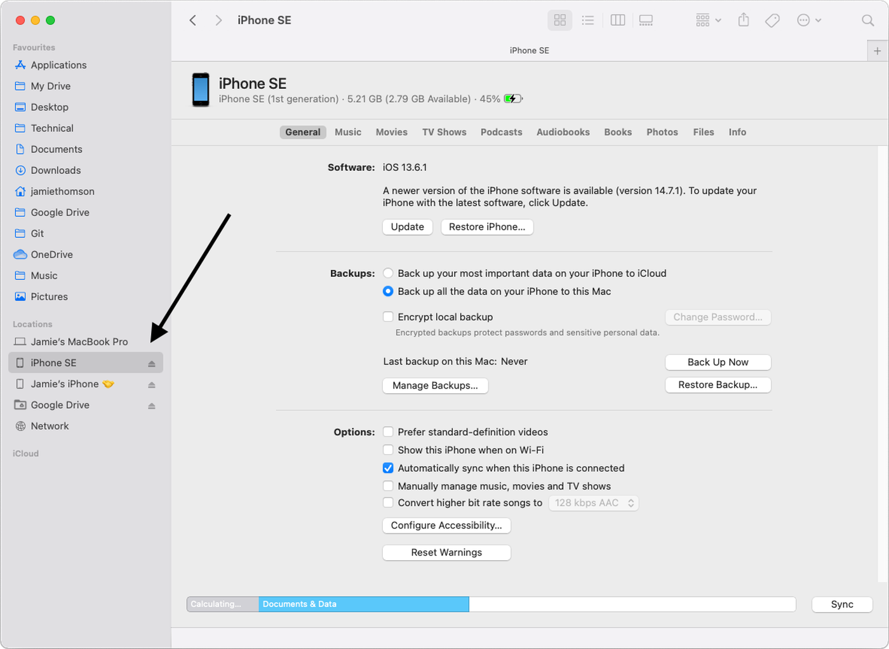Open the search magnifier icon
This screenshot has width=889, height=649.
click(867, 20)
